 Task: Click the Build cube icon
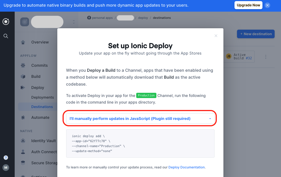pyautogui.click(x=23, y=76)
